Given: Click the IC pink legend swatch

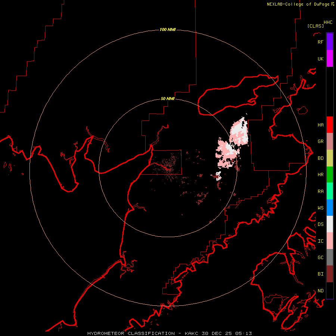Looking at the screenshot, I should pos(330,241).
